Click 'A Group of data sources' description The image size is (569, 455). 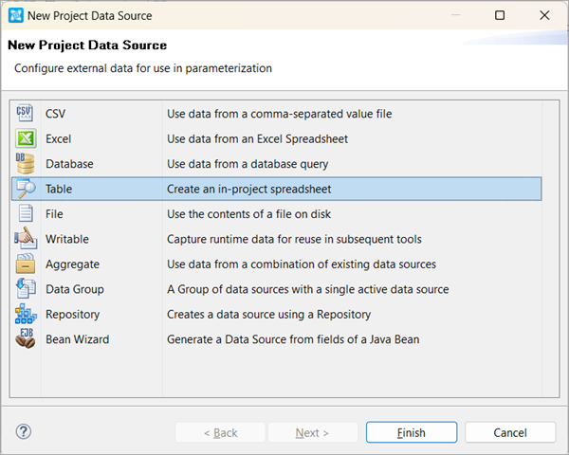pyautogui.click(x=307, y=289)
